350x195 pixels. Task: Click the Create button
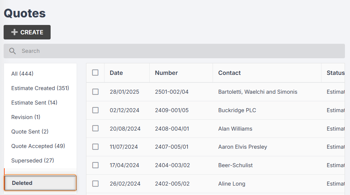pyautogui.click(x=27, y=32)
